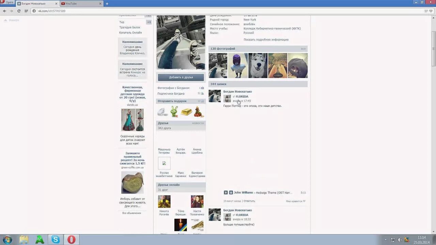Screen dimensions: 436x245
Task: Play the John Williams audio track
Action: [225, 193]
